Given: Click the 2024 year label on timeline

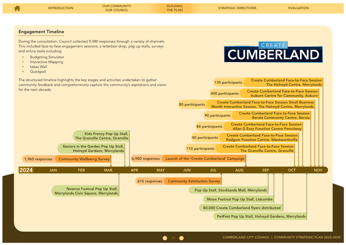Looking at the screenshot, I should [x=26, y=170].
